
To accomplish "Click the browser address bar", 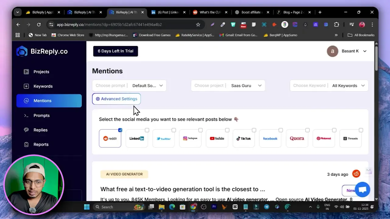I will point(122,24).
